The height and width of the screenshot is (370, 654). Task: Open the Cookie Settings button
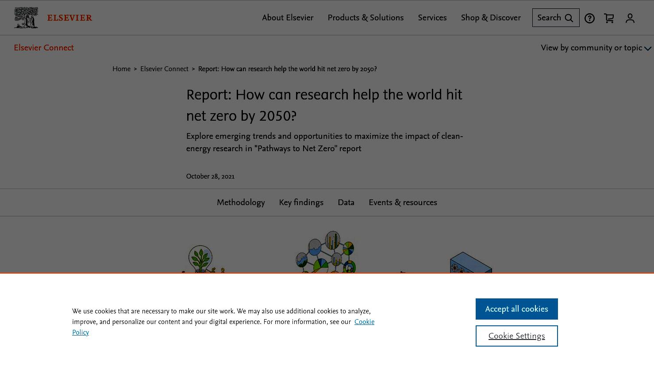tap(517, 336)
